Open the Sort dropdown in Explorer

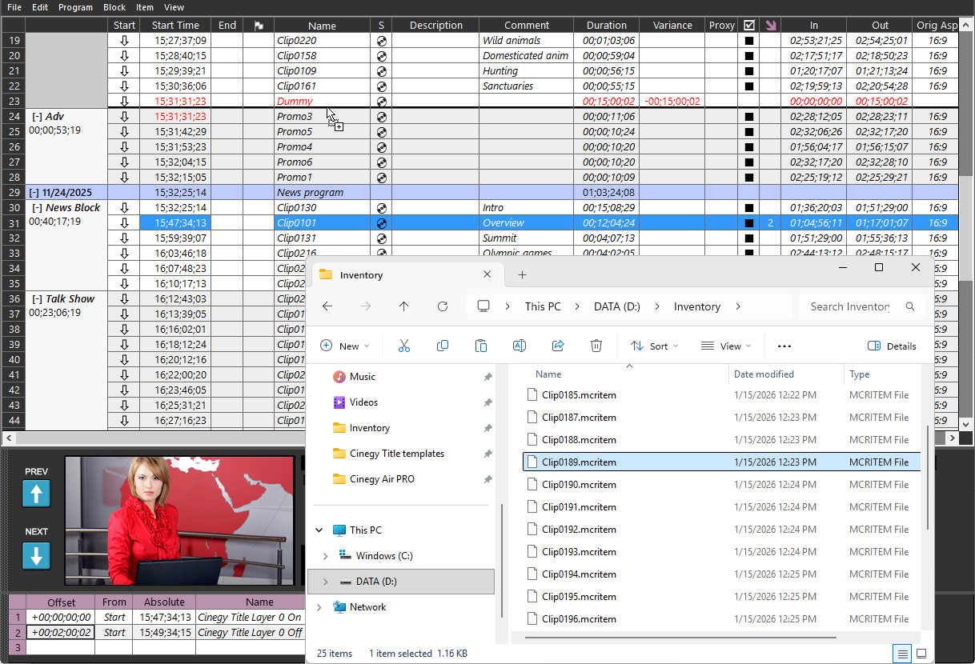coord(654,346)
